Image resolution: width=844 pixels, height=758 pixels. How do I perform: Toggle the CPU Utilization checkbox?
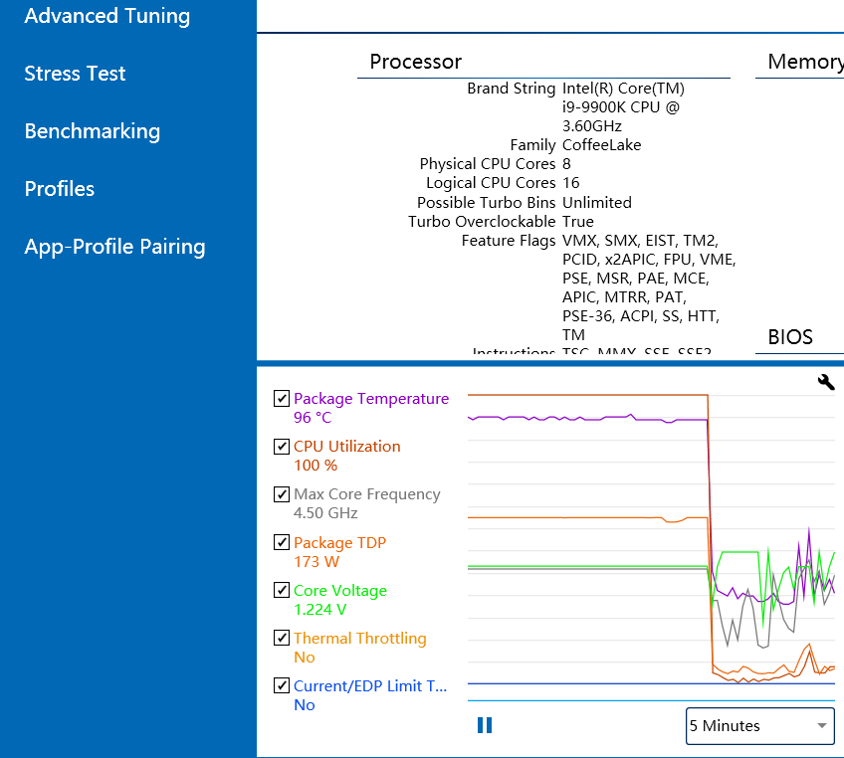[x=282, y=446]
